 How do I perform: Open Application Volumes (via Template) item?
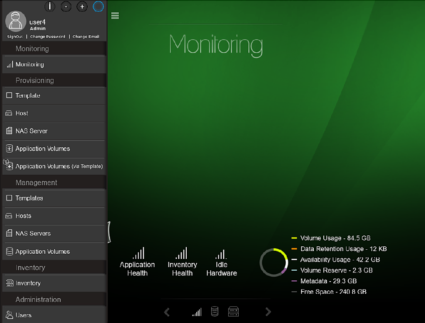pos(59,167)
